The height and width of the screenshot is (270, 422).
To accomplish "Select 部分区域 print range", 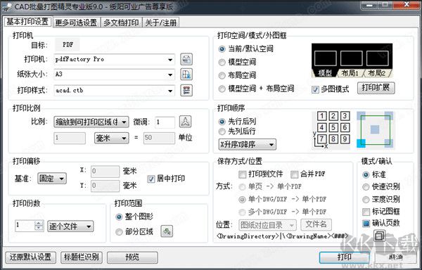I will click(x=119, y=232).
